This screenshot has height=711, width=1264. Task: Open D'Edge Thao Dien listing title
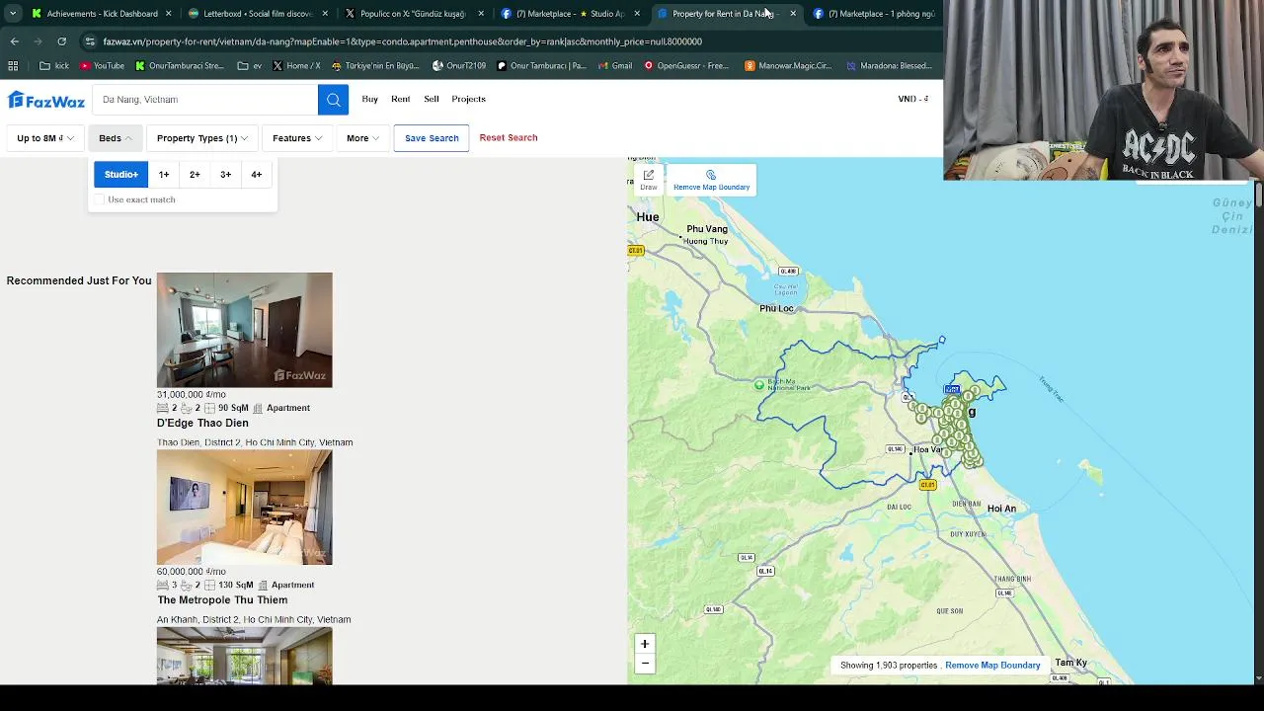(202, 423)
